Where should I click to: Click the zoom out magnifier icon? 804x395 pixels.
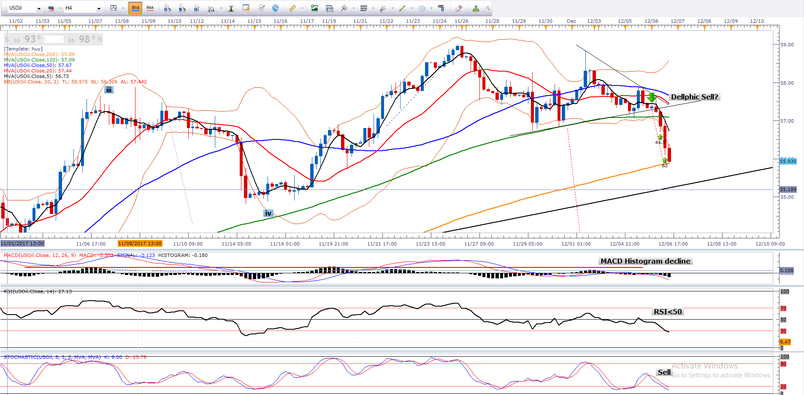click(x=182, y=8)
